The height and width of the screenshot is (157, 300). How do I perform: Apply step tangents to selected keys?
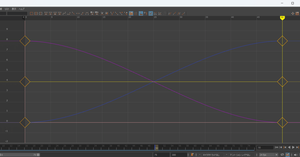[x=82, y=13]
